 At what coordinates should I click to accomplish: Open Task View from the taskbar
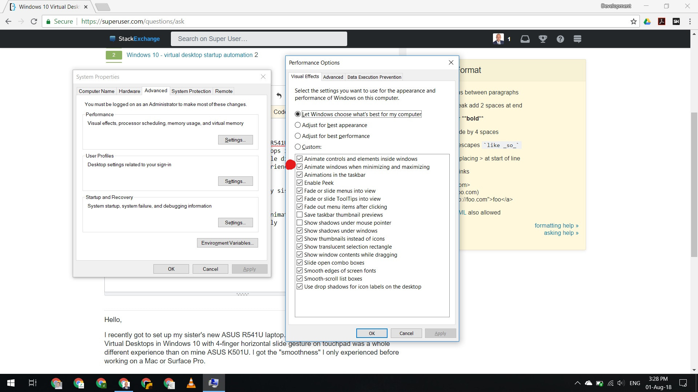click(x=32, y=383)
